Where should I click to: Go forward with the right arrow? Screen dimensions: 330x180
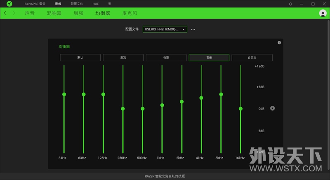14,13
